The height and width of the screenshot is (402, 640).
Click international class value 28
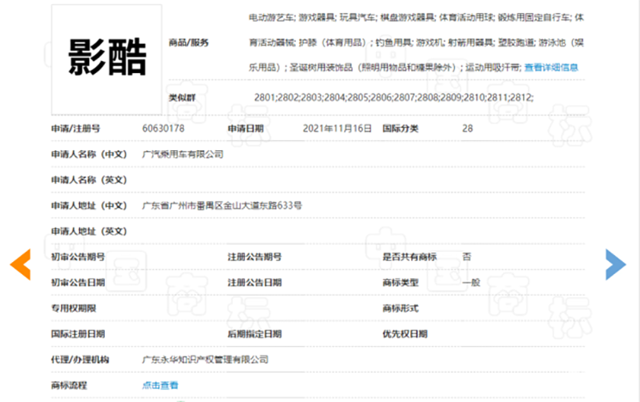pos(467,129)
